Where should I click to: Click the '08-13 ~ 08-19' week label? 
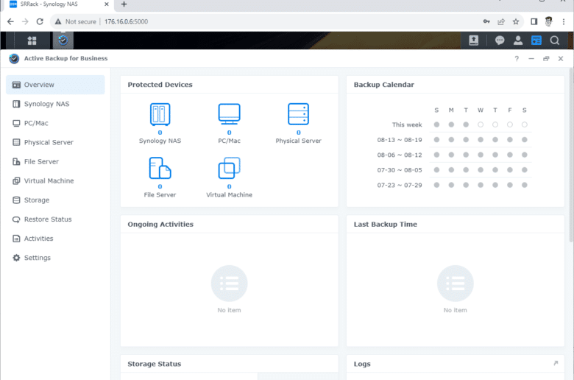point(400,140)
